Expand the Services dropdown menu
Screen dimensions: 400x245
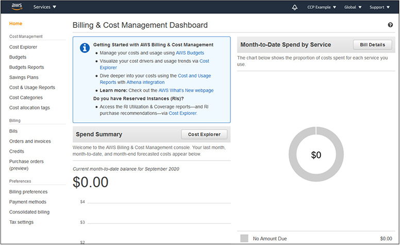pyautogui.click(x=45, y=7)
